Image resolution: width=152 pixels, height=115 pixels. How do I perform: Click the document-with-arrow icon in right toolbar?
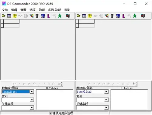101,16
